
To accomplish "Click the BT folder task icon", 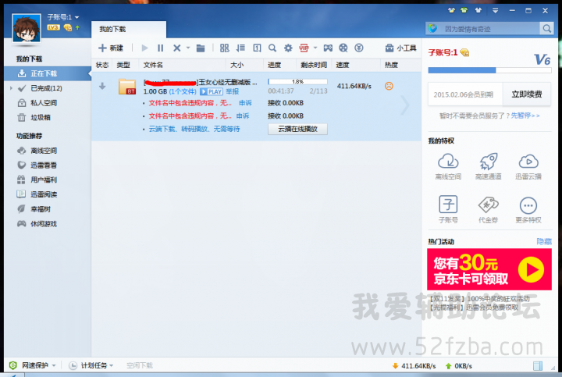I will click(x=127, y=87).
